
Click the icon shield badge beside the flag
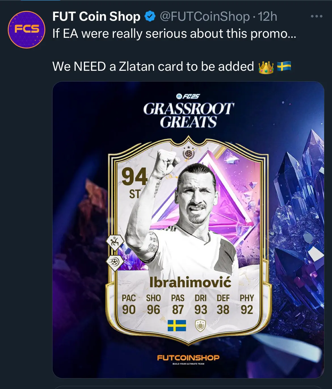[200, 326]
